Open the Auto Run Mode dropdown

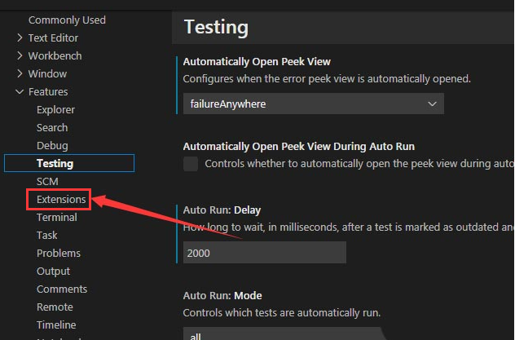(x=283, y=333)
